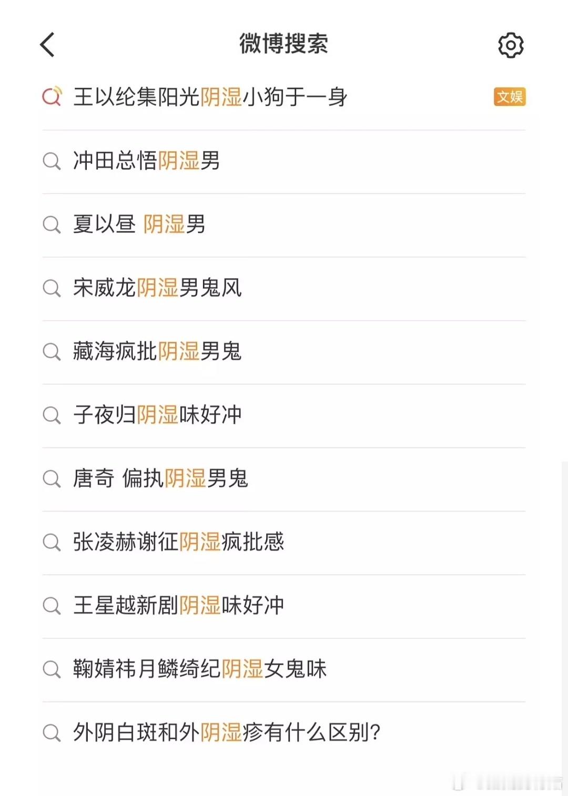This screenshot has height=796, width=568.
Task: Select suggestion 冲田总悟阴湿男
Action: tap(284, 161)
